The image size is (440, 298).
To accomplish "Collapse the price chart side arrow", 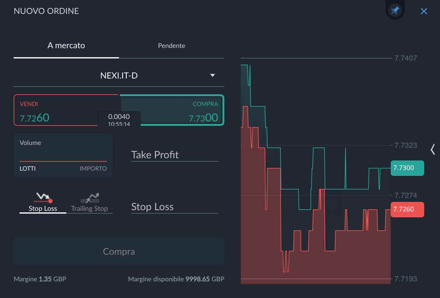I will 433,149.
